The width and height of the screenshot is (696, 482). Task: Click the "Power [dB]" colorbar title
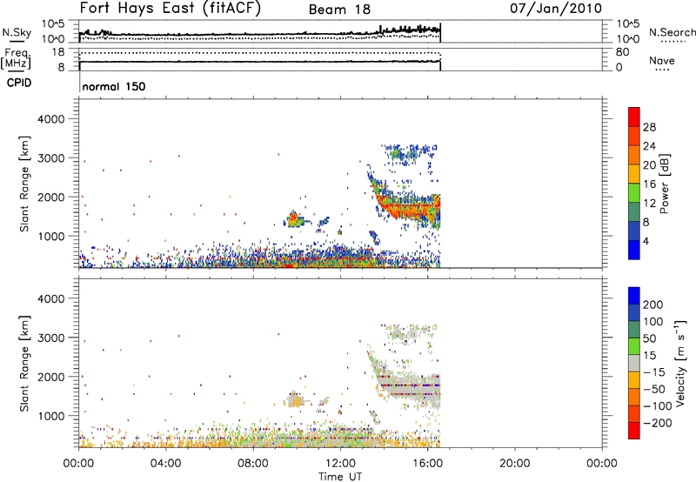(664, 184)
